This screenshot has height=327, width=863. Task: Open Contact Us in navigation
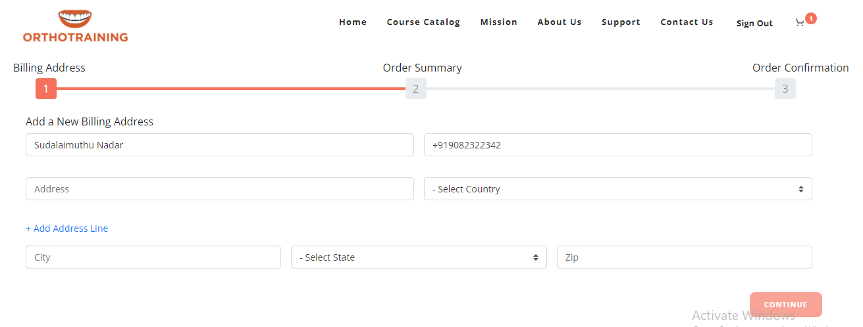point(687,22)
